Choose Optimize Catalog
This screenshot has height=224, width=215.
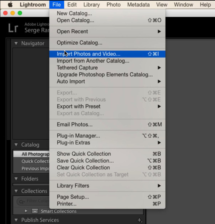pyautogui.click(x=107, y=42)
